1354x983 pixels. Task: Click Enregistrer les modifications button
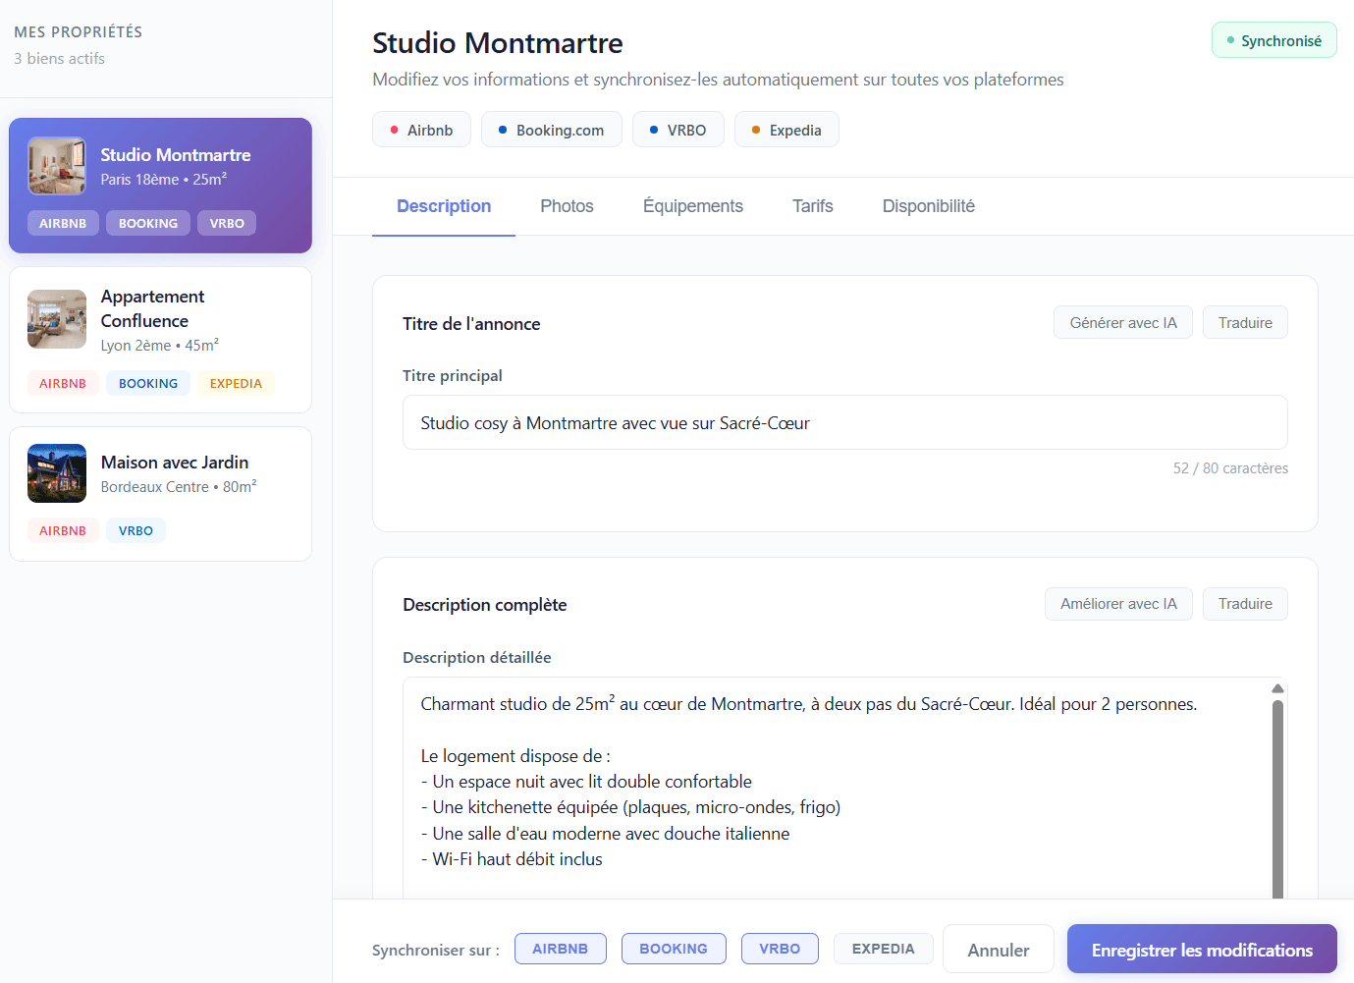[x=1202, y=950]
